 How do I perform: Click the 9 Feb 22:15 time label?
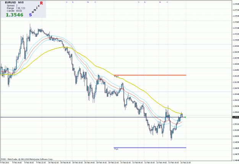pos(41,162)
